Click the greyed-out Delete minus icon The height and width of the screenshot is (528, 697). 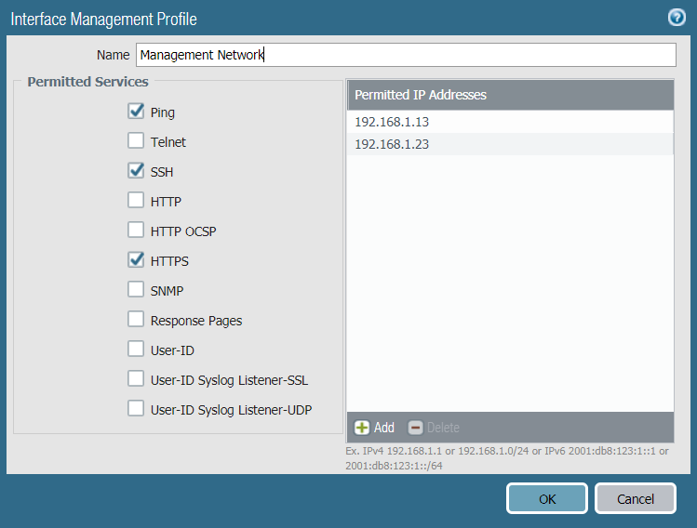(x=415, y=428)
